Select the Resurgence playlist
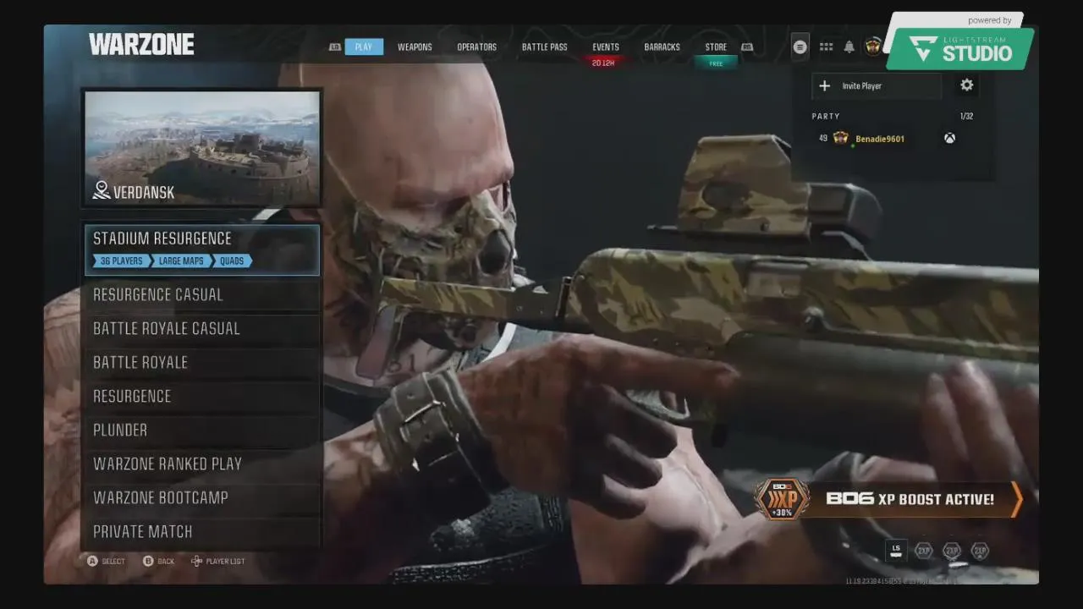The height and width of the screenshot is (609, 1083). (201, 396)
